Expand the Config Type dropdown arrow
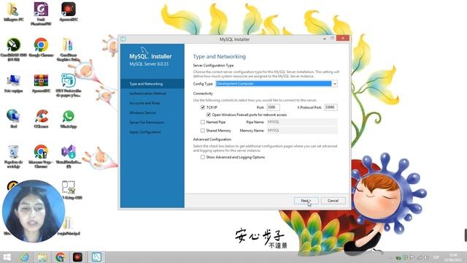467x263 pixels. pos(335,84)
